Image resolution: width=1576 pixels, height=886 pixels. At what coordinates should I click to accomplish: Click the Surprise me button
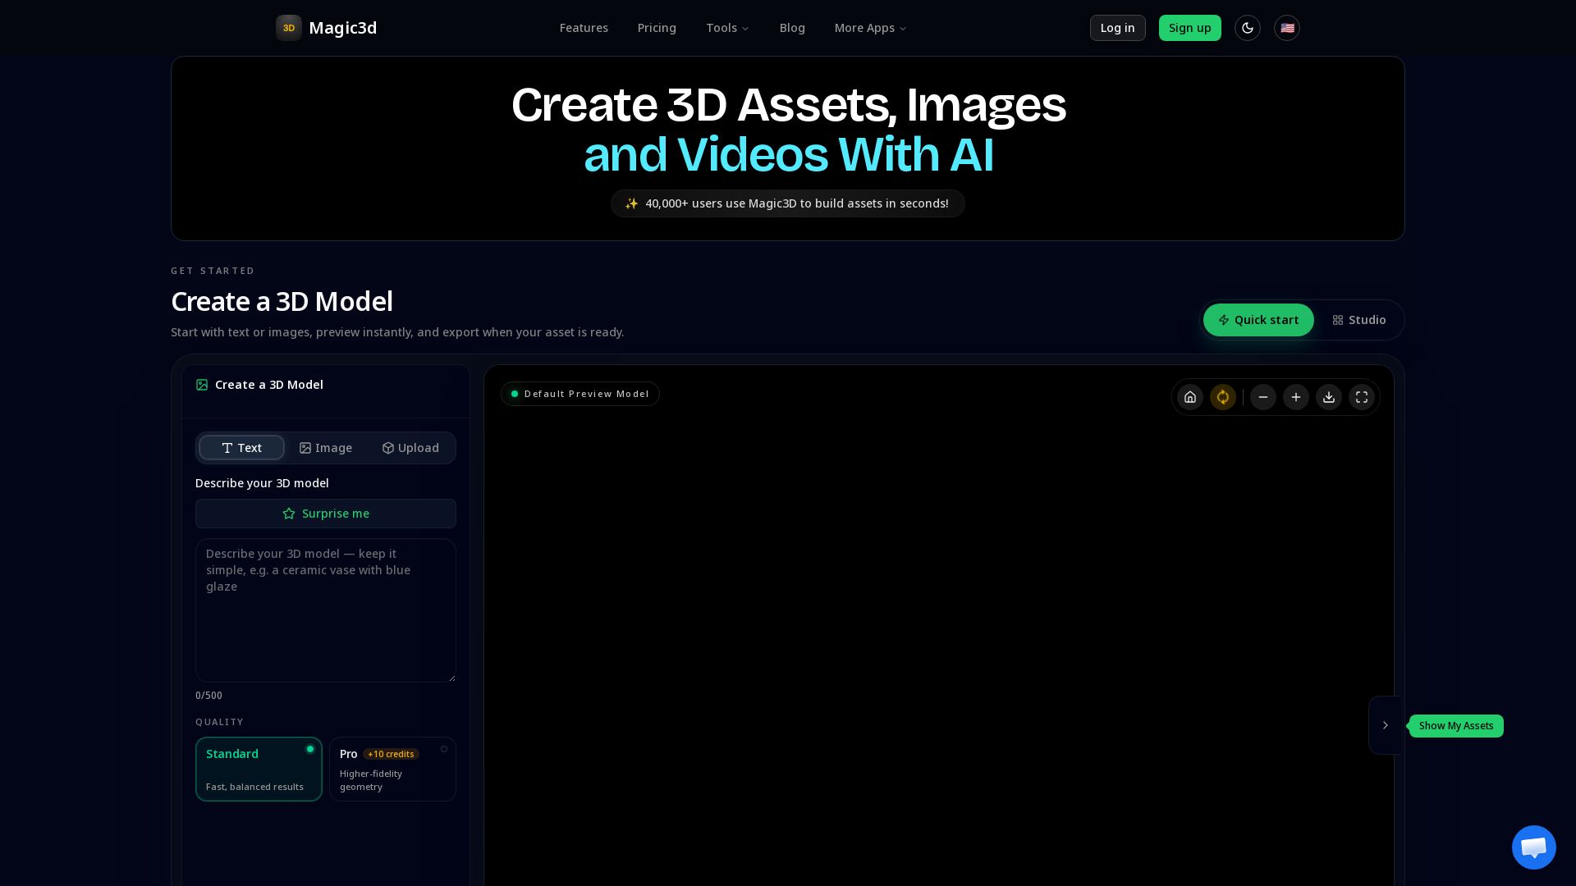click(x=326, y=514)
